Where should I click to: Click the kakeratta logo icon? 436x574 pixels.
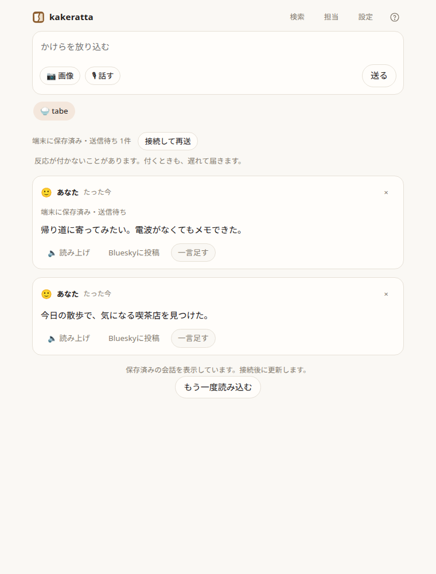point(38,17)
